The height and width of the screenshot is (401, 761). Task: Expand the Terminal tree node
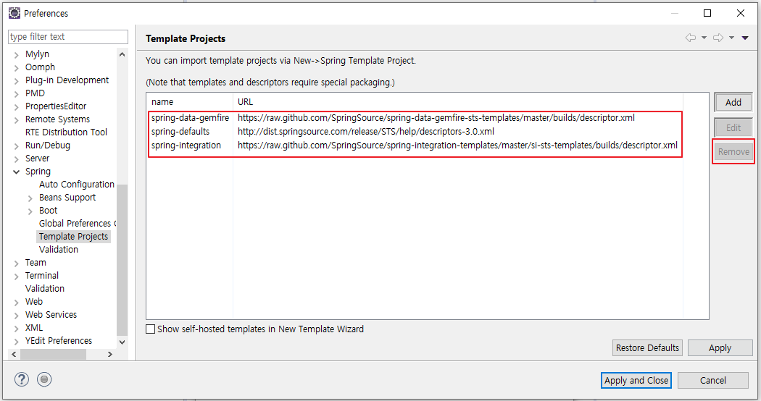(x=17, y=277)
